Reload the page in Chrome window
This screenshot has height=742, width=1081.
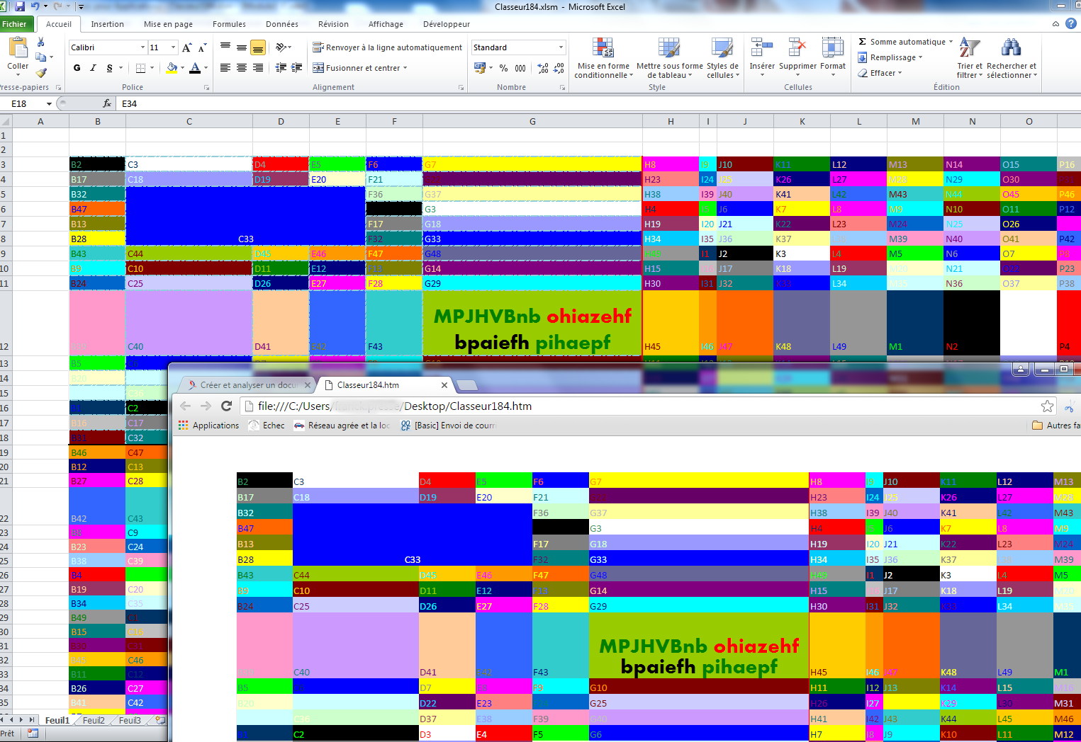[227, 406]
